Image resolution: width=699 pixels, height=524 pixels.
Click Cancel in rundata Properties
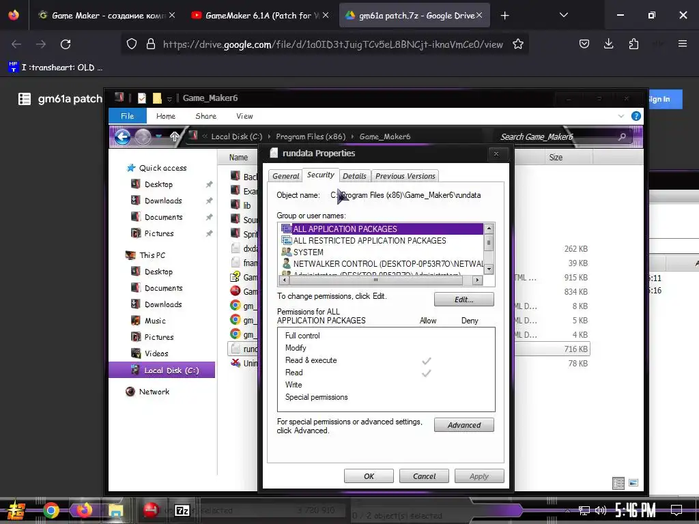pos(424,476)
